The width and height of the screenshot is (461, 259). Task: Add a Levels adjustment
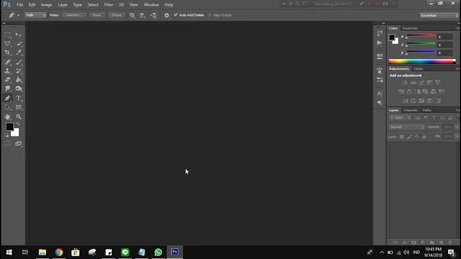tap(413, 83)
